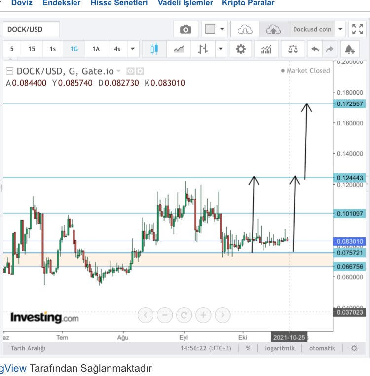Click the 0.075721 price label
Screen dimensions: 370x376
[349, 253]
